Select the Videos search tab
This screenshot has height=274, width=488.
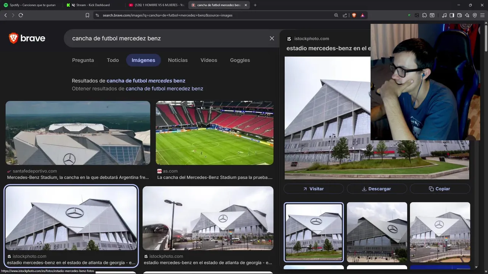[209, 60]
